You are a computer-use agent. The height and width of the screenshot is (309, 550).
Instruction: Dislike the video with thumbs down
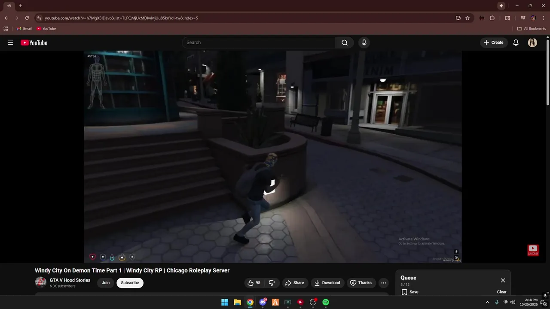click(272, 283)
